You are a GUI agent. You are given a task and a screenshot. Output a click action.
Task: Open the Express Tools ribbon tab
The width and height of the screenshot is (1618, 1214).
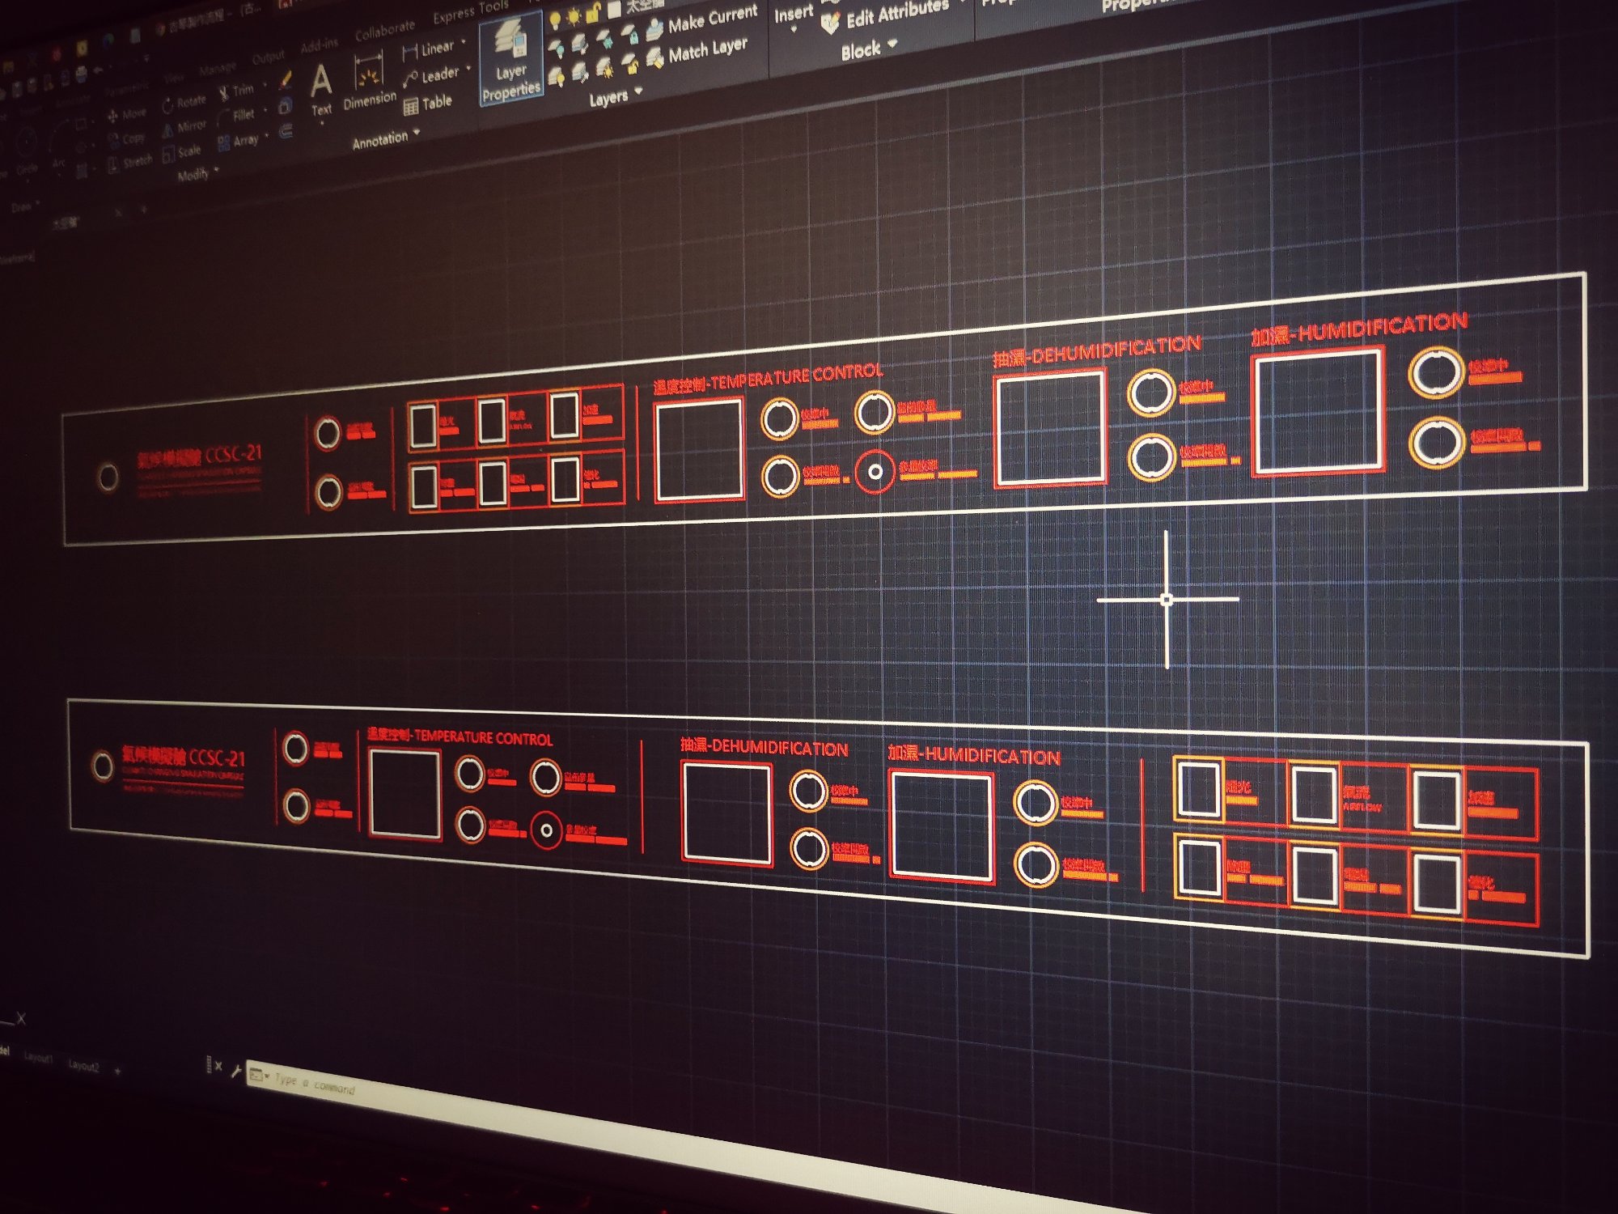469,12
